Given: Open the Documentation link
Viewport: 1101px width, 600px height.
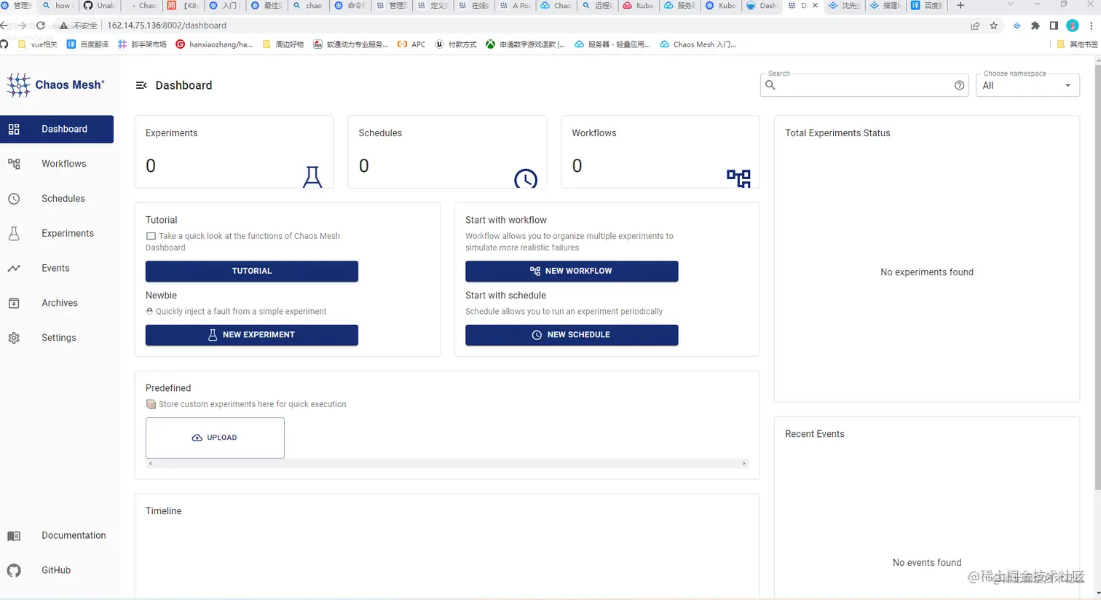Looking at the screenshot, I should coord(57,536).
